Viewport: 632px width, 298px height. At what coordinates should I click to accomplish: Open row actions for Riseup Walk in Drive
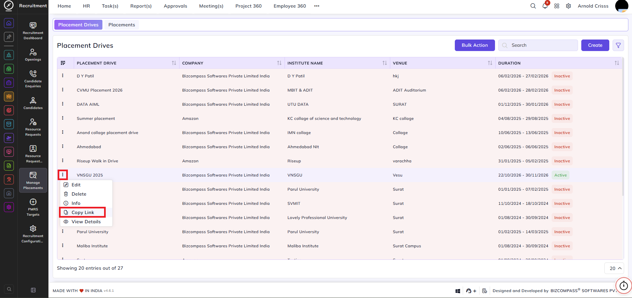63,161
